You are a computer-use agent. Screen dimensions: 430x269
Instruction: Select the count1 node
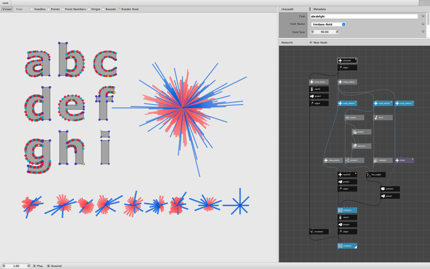click(x=354, y=117)
